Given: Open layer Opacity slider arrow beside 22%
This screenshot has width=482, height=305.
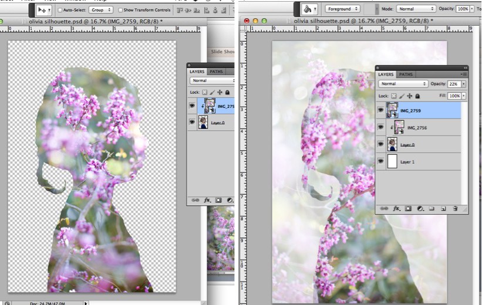Looking at the screenshot, I should point(464,84).
